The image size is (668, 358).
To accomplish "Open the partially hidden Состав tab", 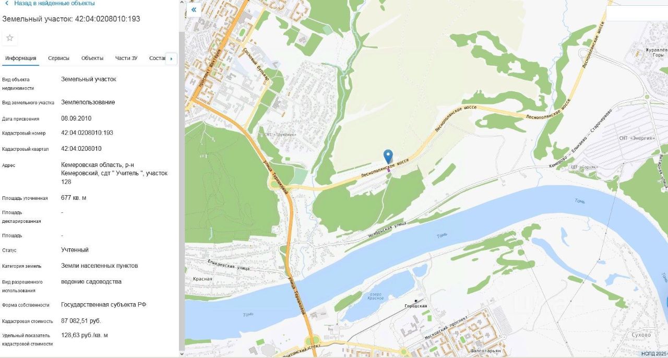I will click(x=157, y=58).
